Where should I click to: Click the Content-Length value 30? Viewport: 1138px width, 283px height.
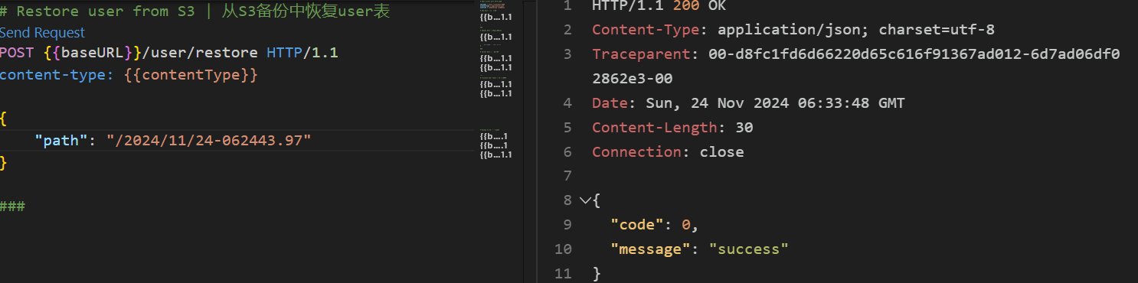click(744, 128)
